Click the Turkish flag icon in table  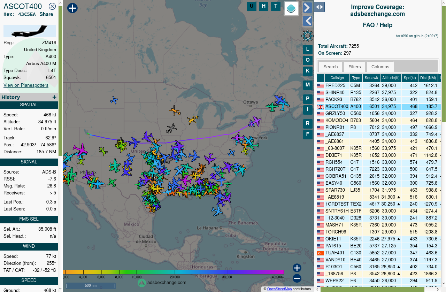[320, 253]
